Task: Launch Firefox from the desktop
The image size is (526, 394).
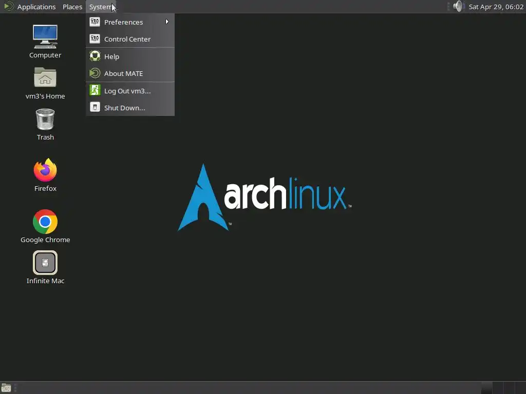Action: 45,174
